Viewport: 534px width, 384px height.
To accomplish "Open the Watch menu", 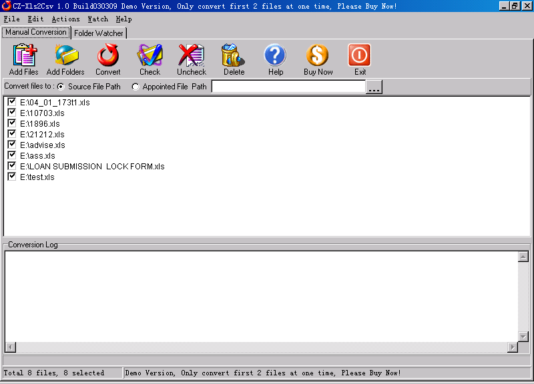I will click(97, 19).
